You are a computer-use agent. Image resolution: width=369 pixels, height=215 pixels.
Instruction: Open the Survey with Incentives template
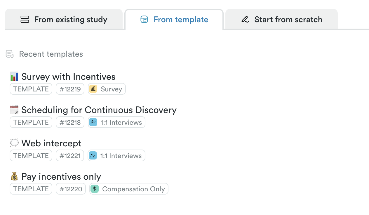68,77
